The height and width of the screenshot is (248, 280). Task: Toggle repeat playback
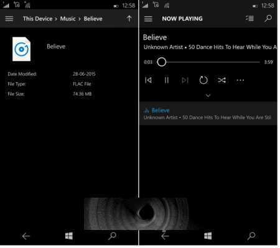(x=203, y=80)
